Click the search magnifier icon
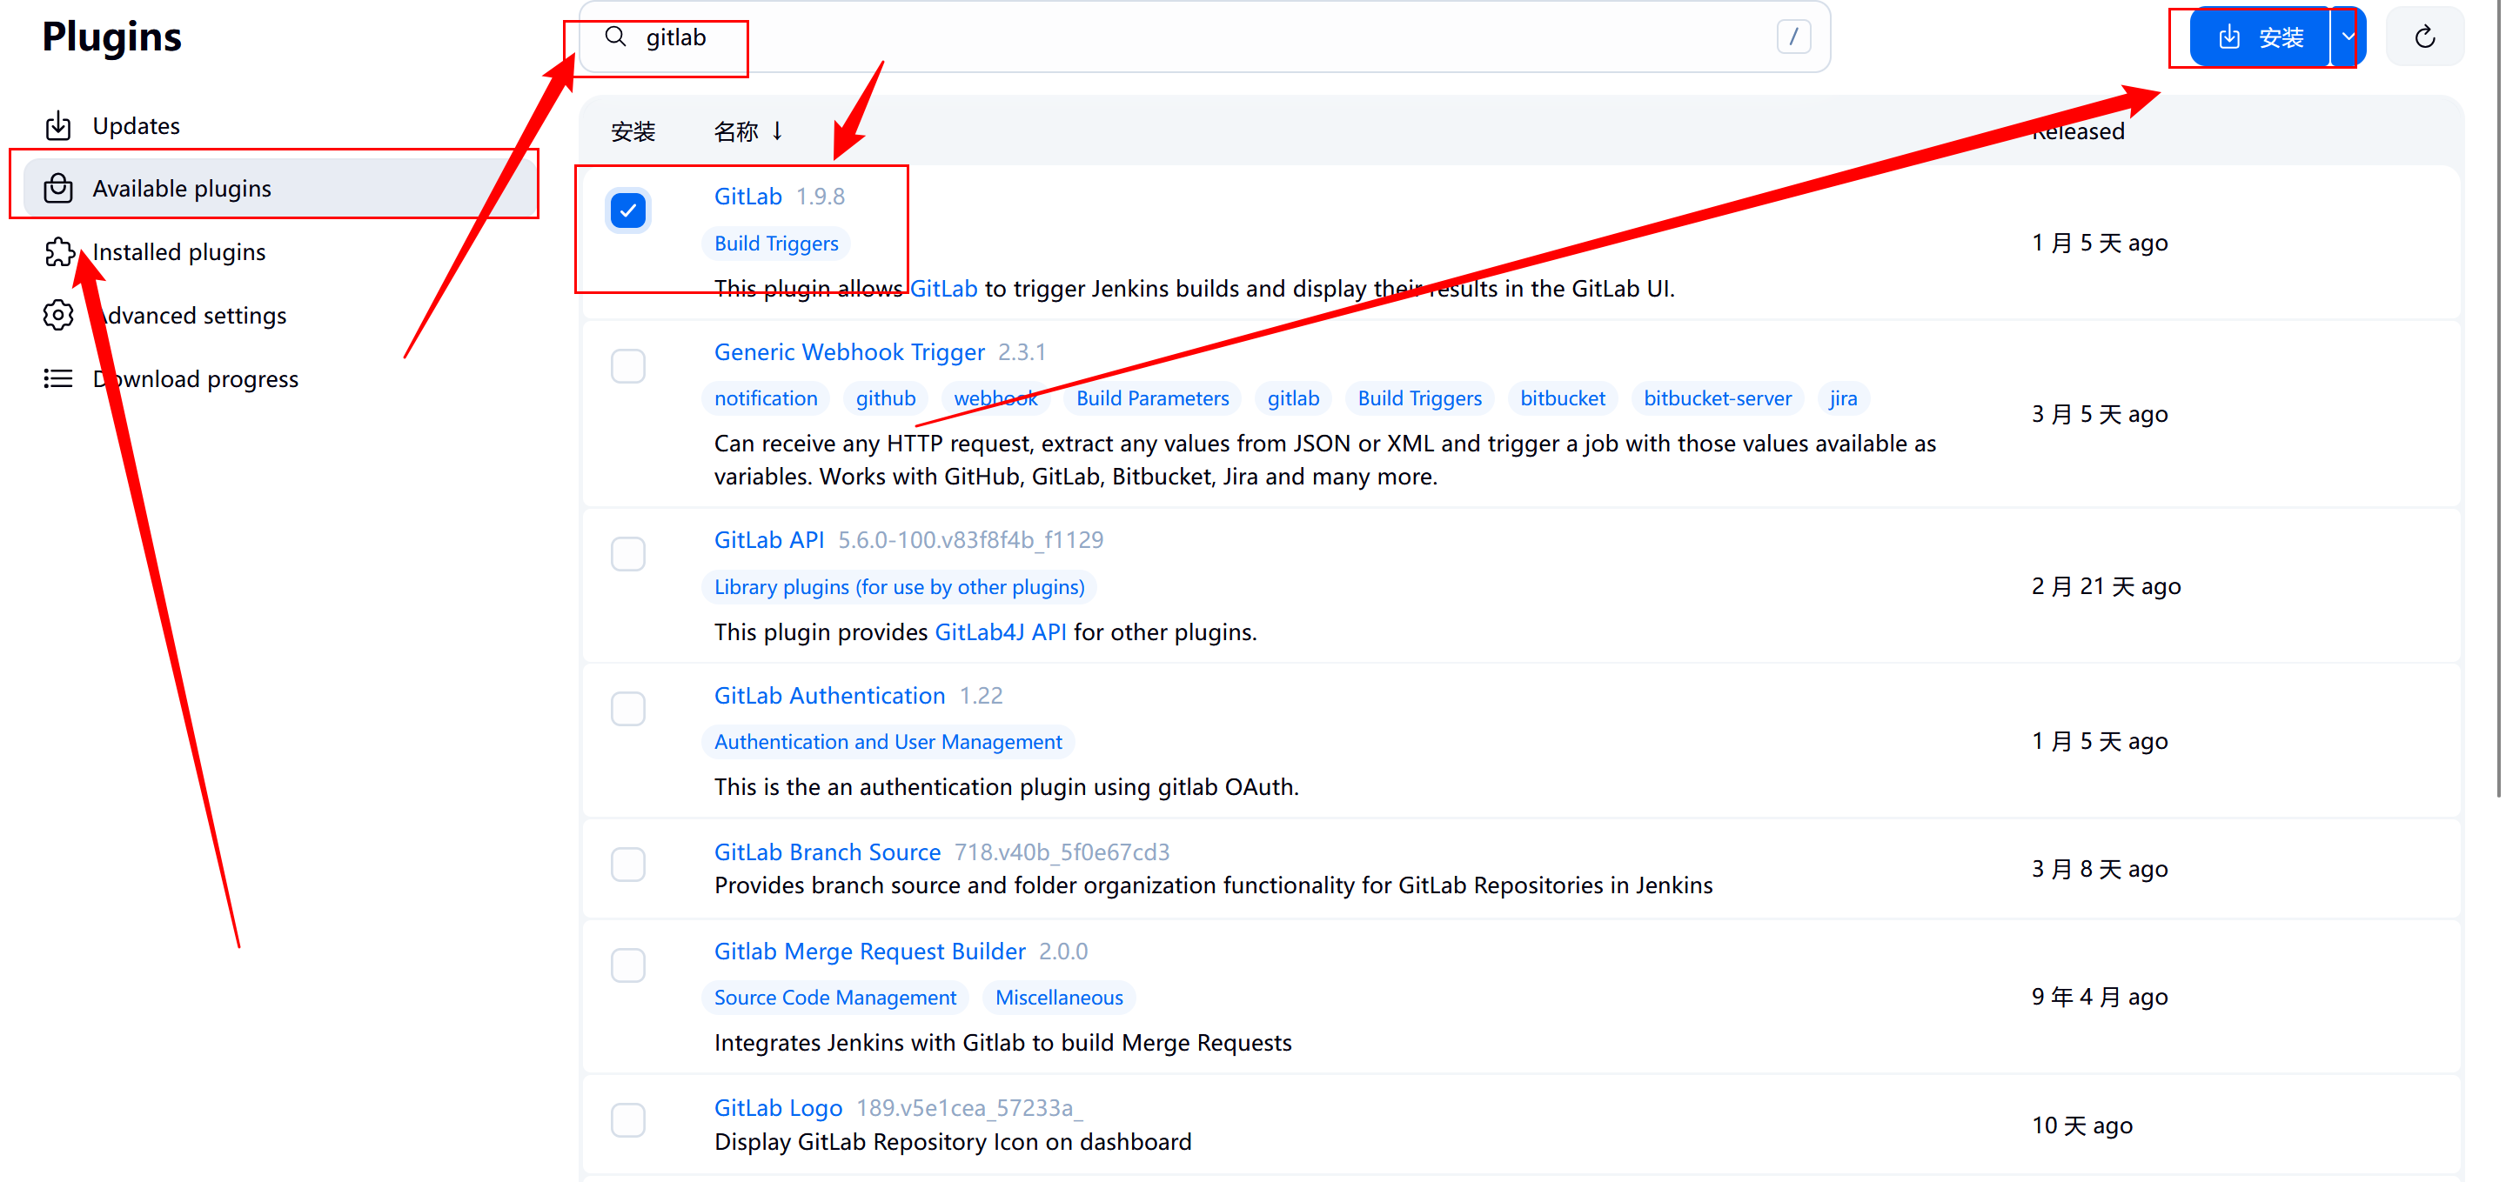Viewport: 2506px width, 1182px height. 615,37
